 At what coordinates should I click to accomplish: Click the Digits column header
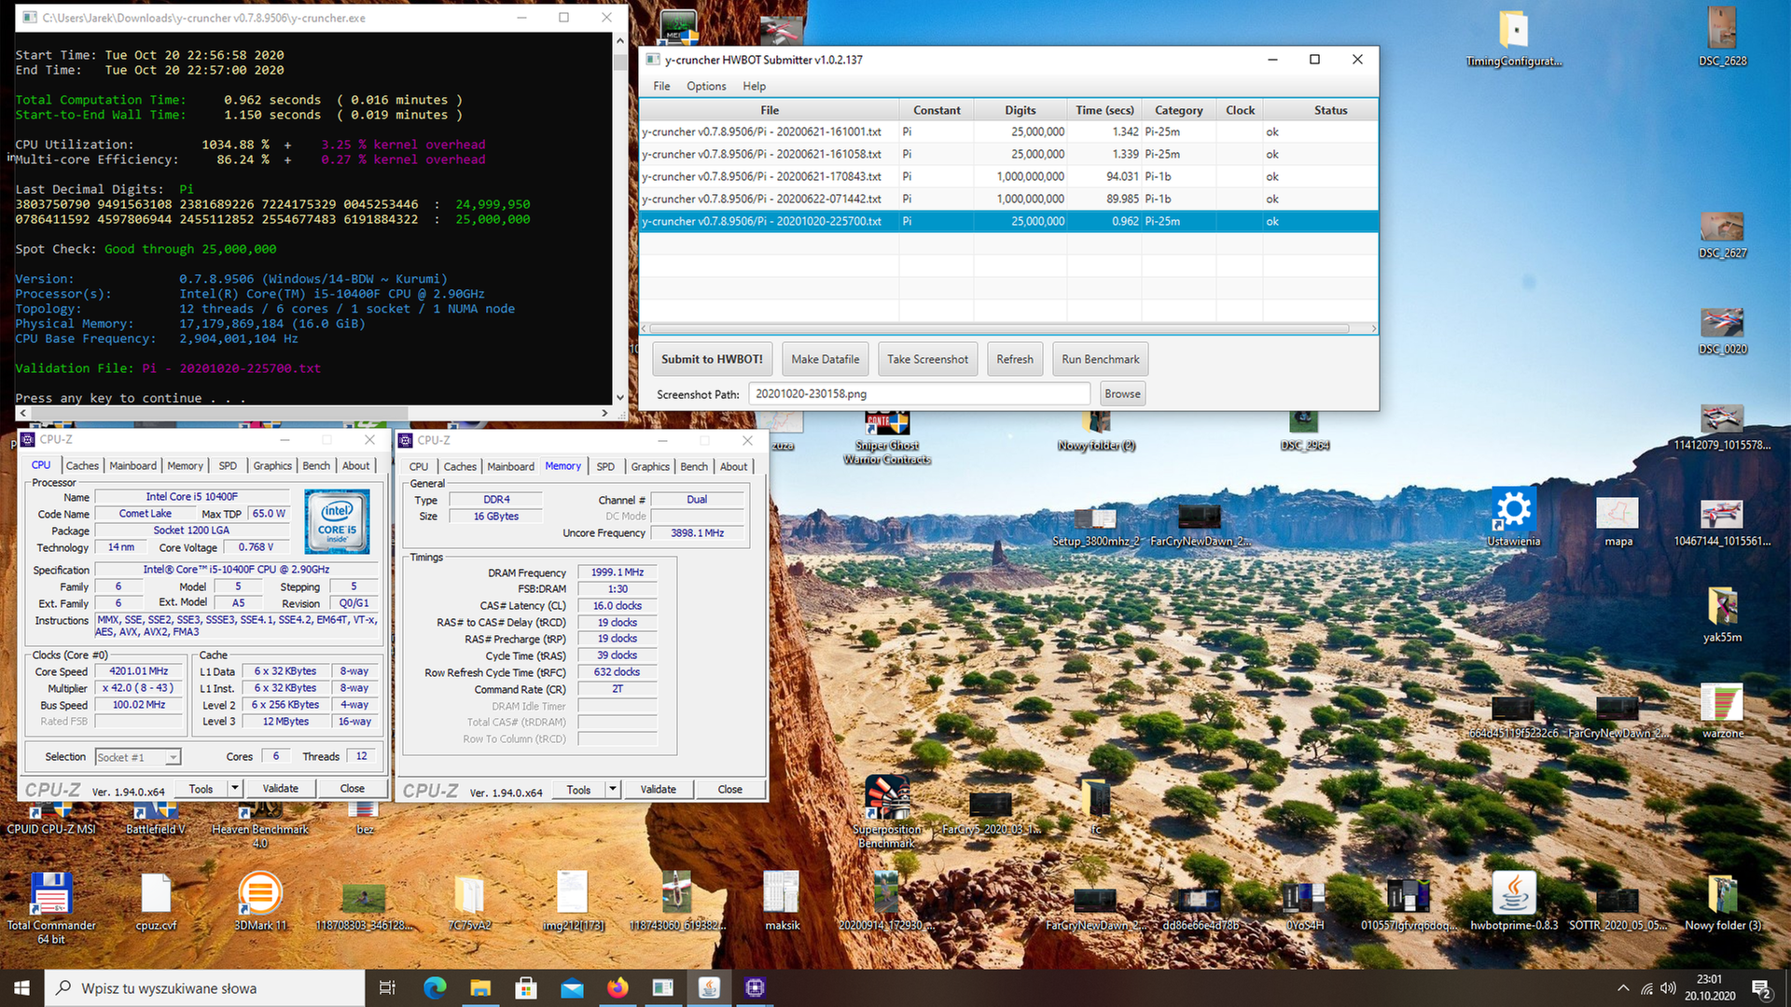1020,110
